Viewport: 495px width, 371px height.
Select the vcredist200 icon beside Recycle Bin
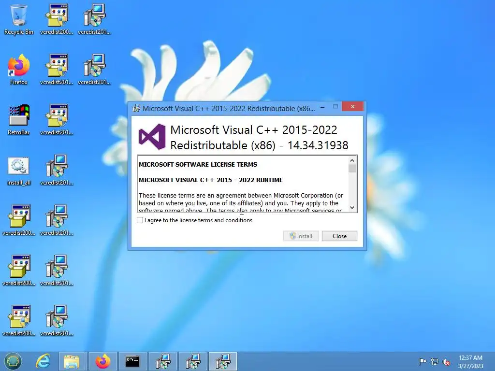[x=57, y=19]
